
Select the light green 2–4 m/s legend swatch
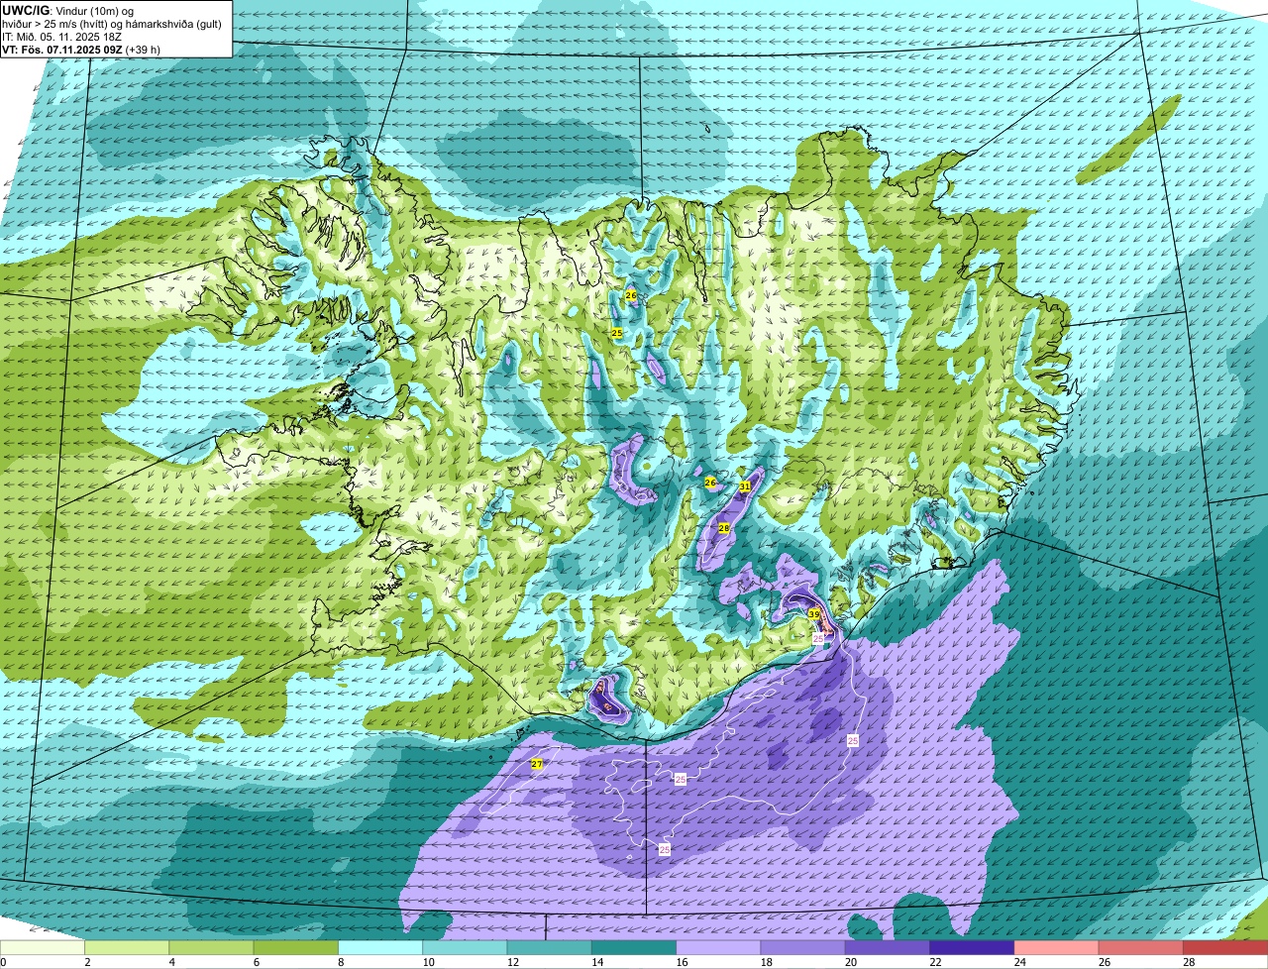point(127,947)
